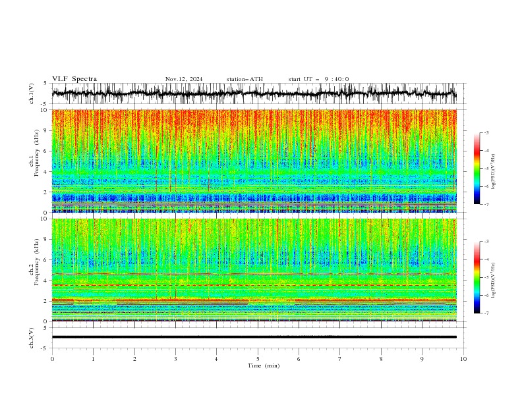This screenshot has width=522, height=403.
Task: Click the "Time (min)" axis label
Action: (x=264, y=365)
